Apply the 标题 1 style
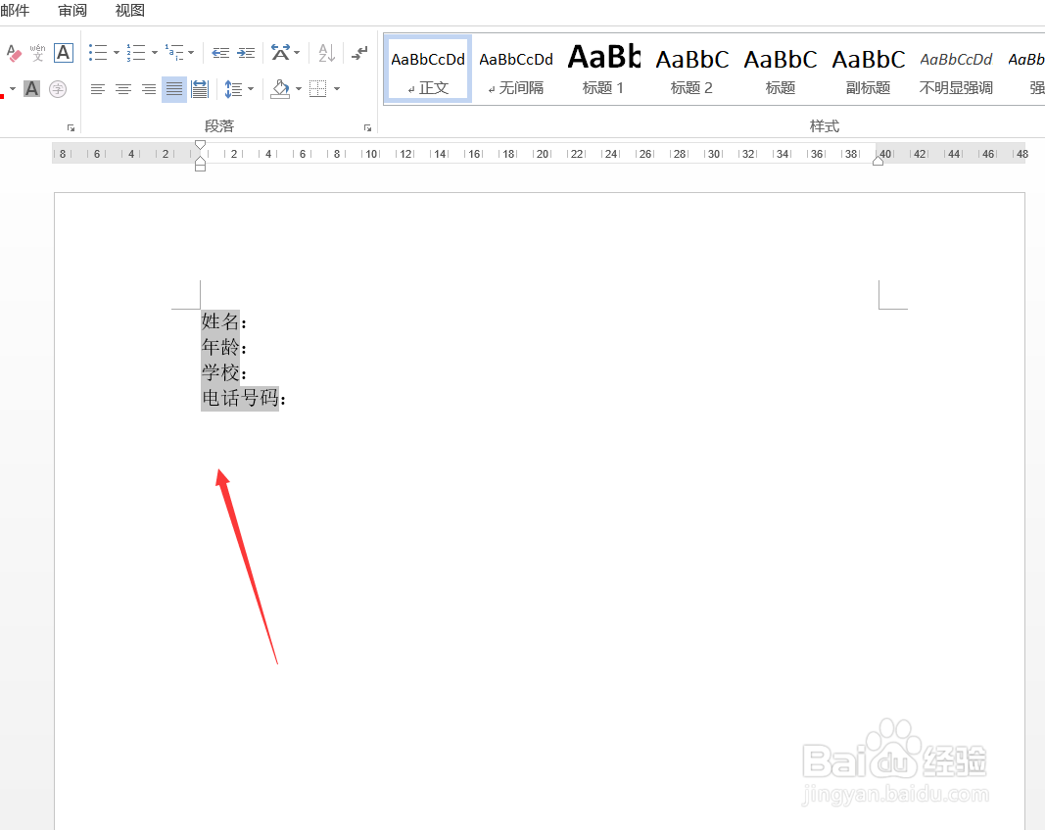Screen dimensions: 1045x830 coord(603,70)
